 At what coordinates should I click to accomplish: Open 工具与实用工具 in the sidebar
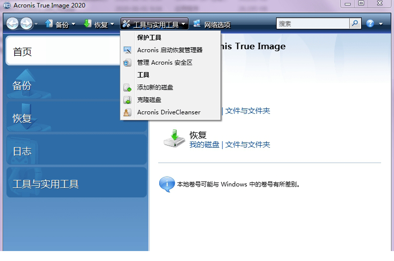click(77, 183)
